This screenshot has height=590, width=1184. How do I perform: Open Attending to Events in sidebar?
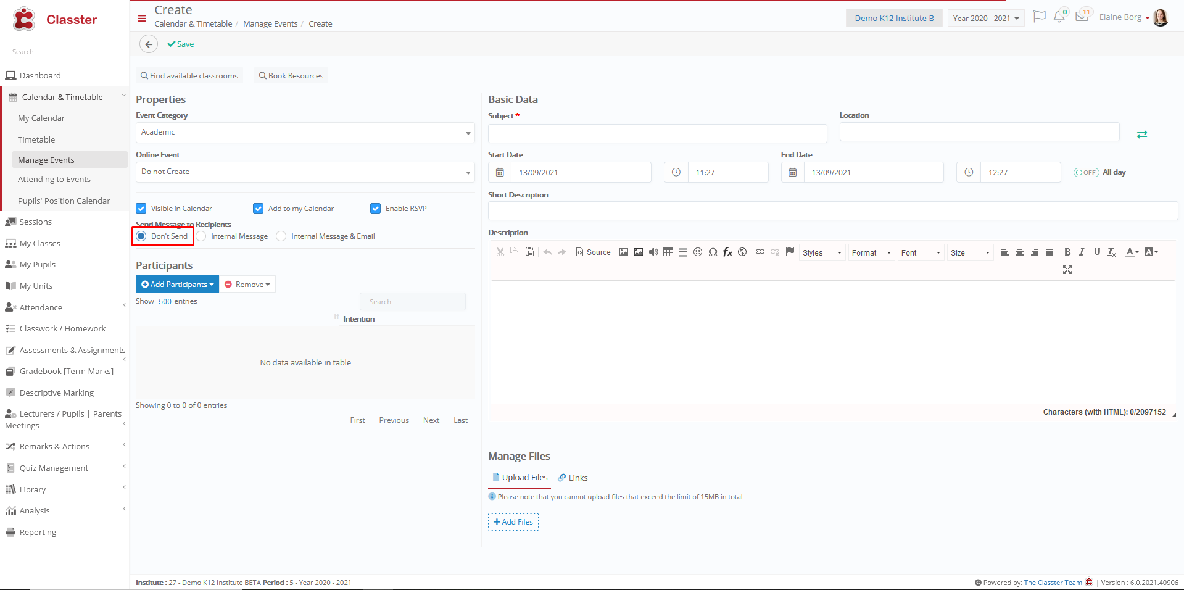54,180
